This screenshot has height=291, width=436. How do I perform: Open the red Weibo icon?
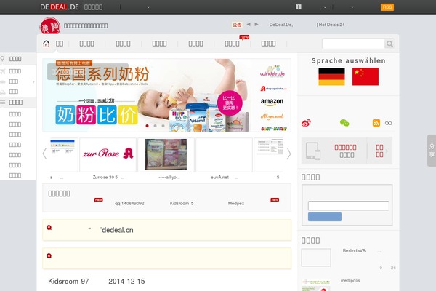pos(306,123)
